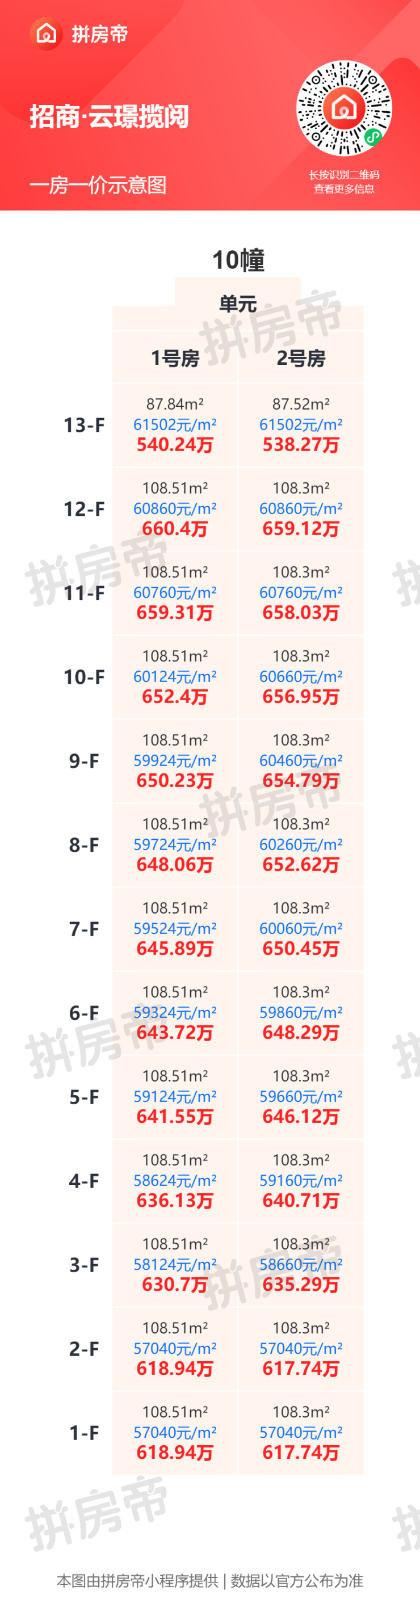
Task: Click the 10幢 building heading
Action: pyautogui.click(x=238, y=260)
